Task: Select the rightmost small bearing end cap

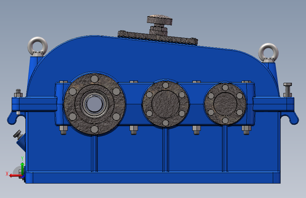Action: (225, 104)
